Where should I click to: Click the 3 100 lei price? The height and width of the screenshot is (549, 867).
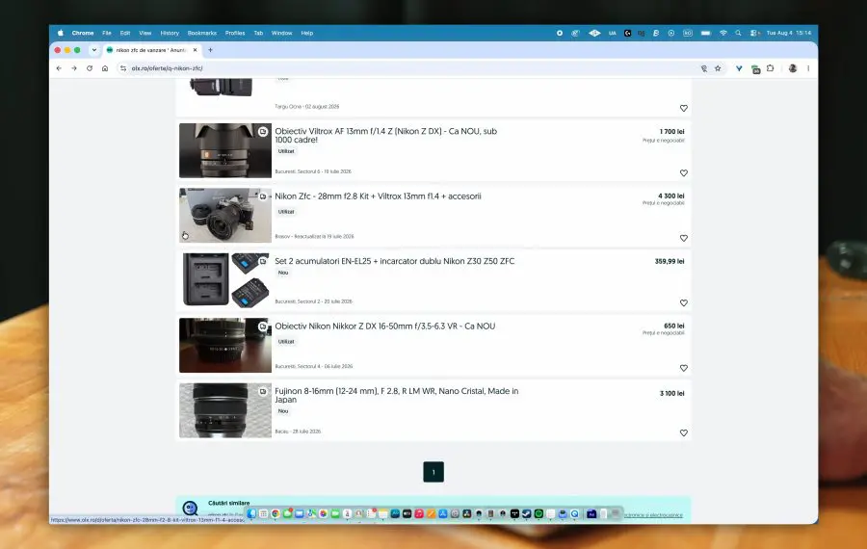[671, 394]
